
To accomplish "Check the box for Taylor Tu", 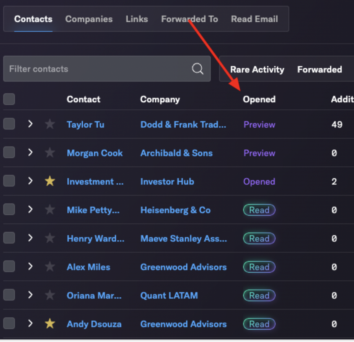I will click(x=9, y=124).
